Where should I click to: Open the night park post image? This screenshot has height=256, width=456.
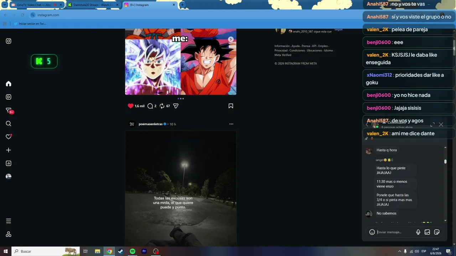pos(181,188)
